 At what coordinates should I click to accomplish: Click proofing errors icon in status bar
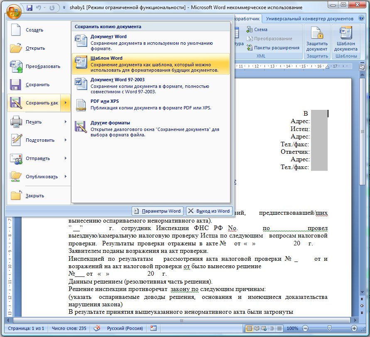[97, 328]
